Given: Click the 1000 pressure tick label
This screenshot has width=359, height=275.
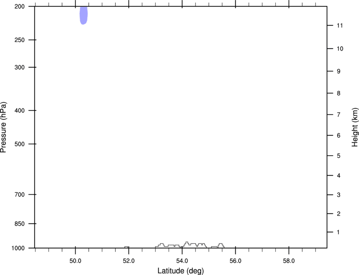Looking at the screenshot, I should tap(18, 248).
